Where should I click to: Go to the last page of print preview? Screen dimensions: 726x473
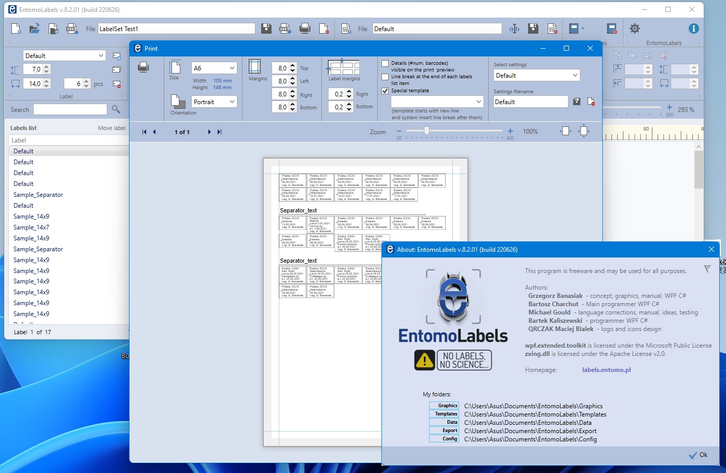219,132
